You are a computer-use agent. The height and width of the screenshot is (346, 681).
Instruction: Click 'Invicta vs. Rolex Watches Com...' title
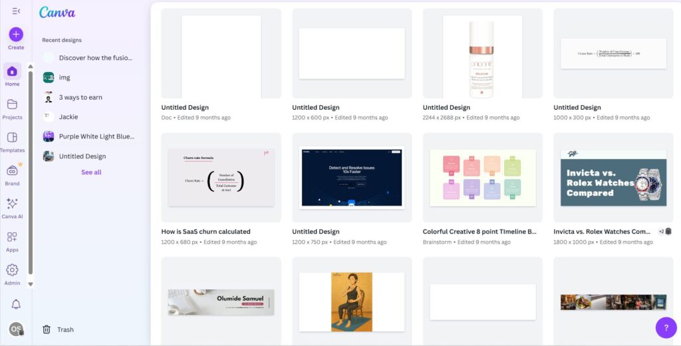[602, 232]
